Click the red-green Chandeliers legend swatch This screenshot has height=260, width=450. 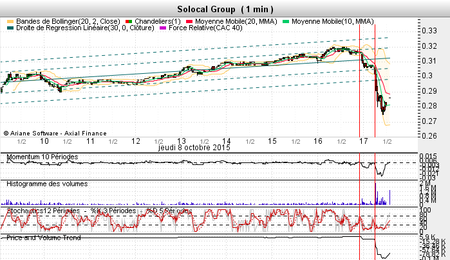coord(129,22)
